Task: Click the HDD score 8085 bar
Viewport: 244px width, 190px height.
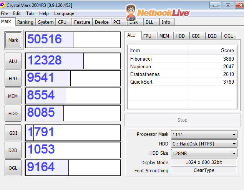Action: pos(73,113)
